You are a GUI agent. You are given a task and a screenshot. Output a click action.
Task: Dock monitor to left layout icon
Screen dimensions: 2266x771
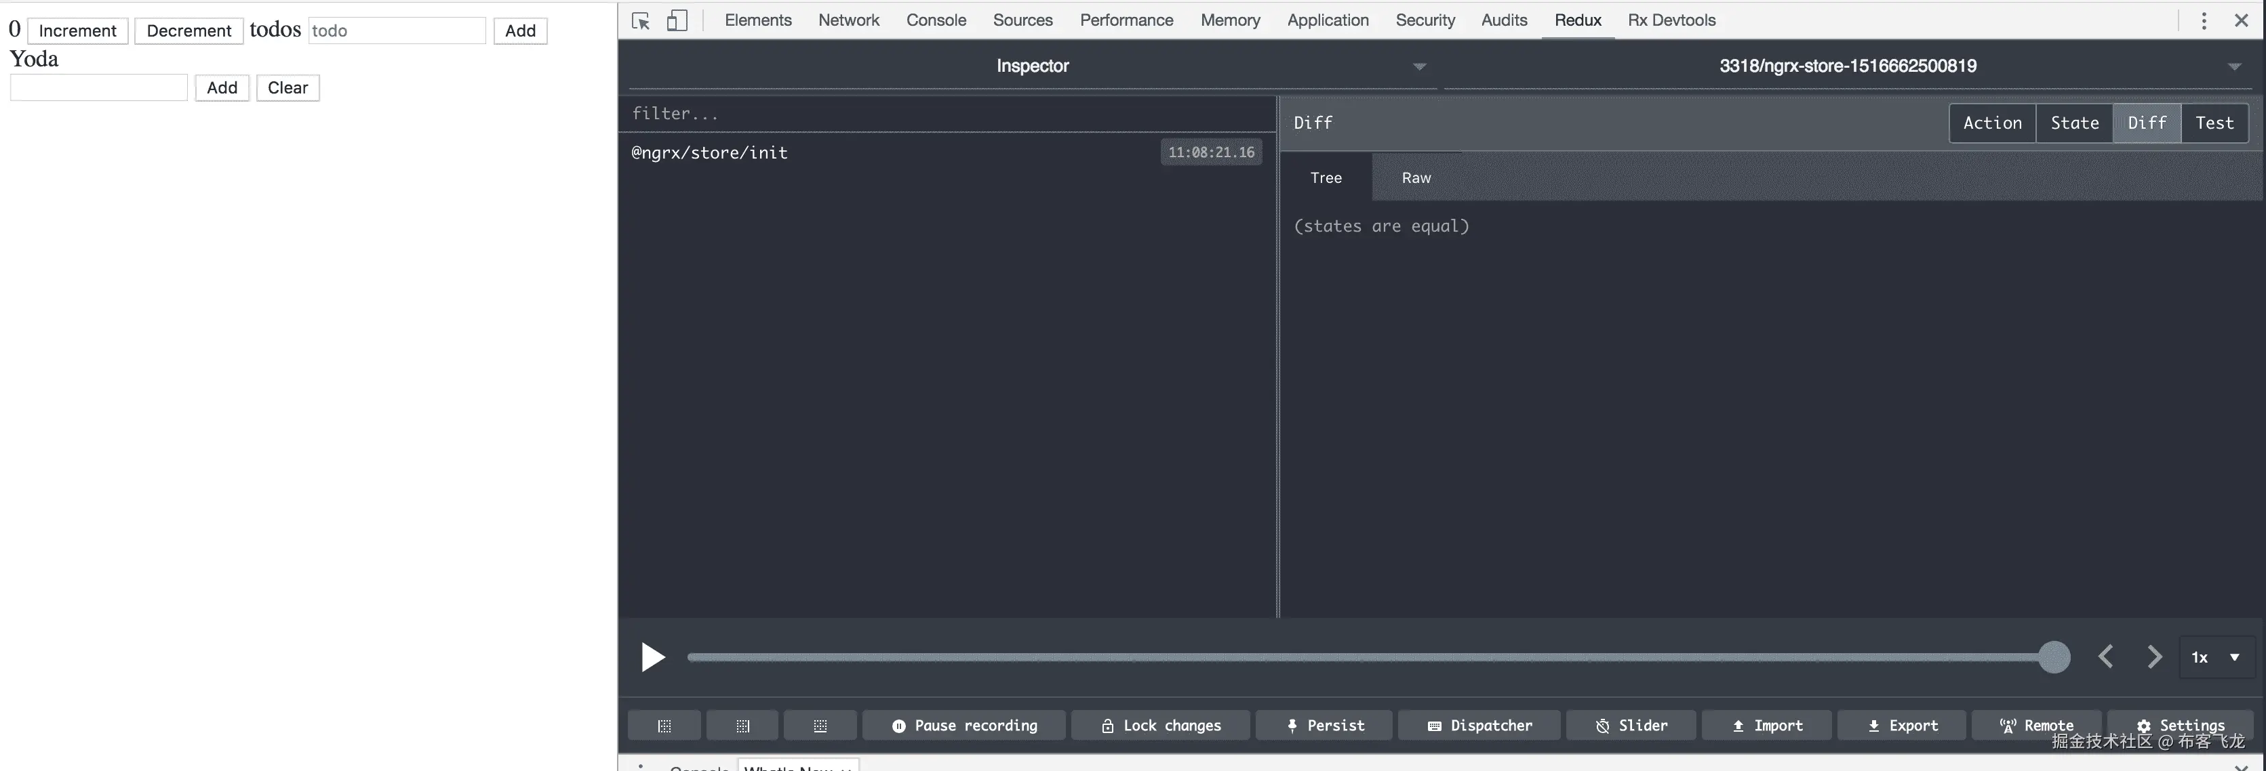click(664, 726)
